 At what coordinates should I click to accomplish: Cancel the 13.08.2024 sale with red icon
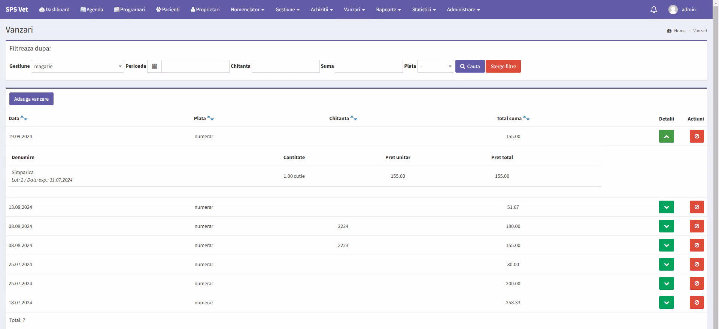coord(697,207)
